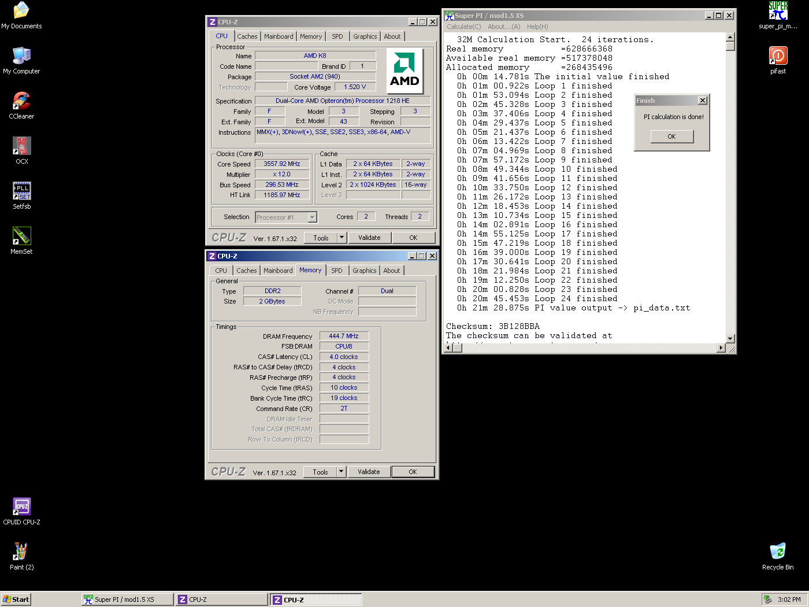Click the Specification field Opteron 1218 HE
The height and width of the screenshot is (607, 809).
pyautogui.click(x=343, y=101)
